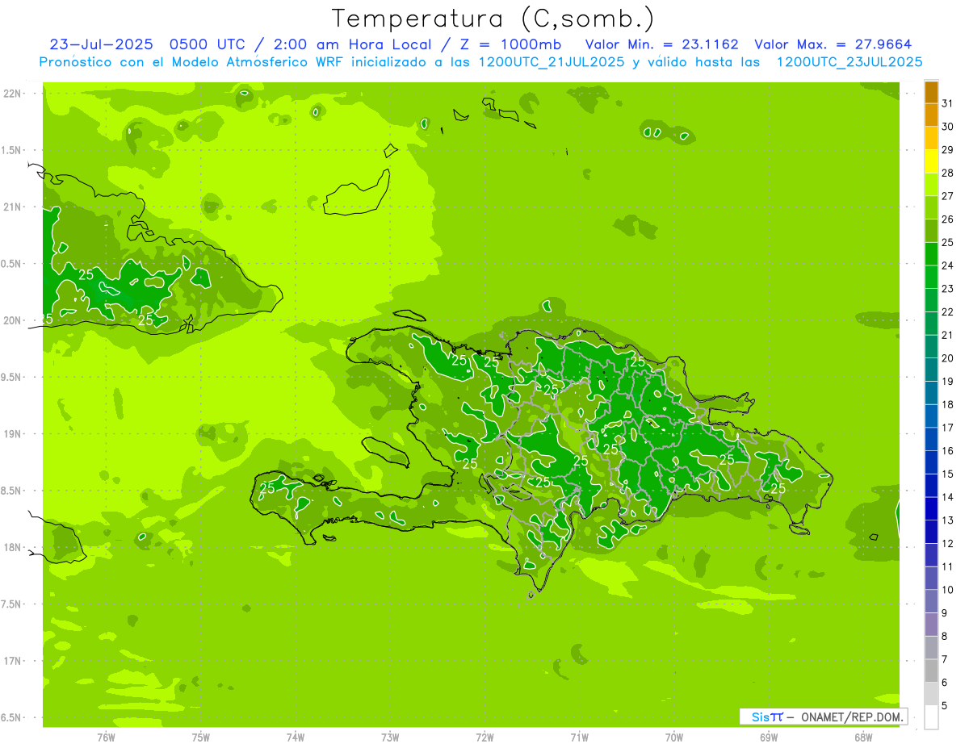Image resolution: width=969 pixels, height=748 pixels.
Task: Click the '68W' longitude label
Action: pyautogui.click(x=863, y=737)
